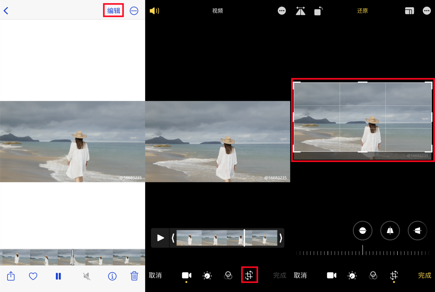435x292 pixels.
Task: Select the right trim handle of the timeline
Action: click(281, 238)
